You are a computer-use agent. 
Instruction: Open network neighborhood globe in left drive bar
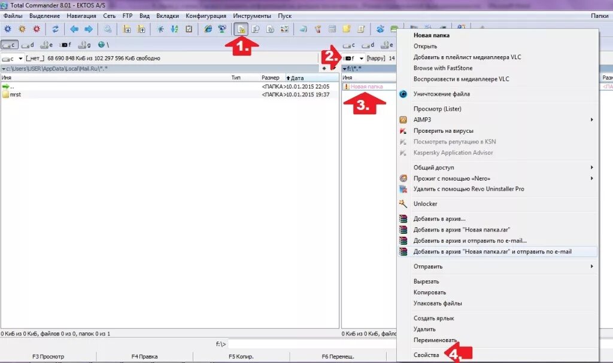pos(103,45)
